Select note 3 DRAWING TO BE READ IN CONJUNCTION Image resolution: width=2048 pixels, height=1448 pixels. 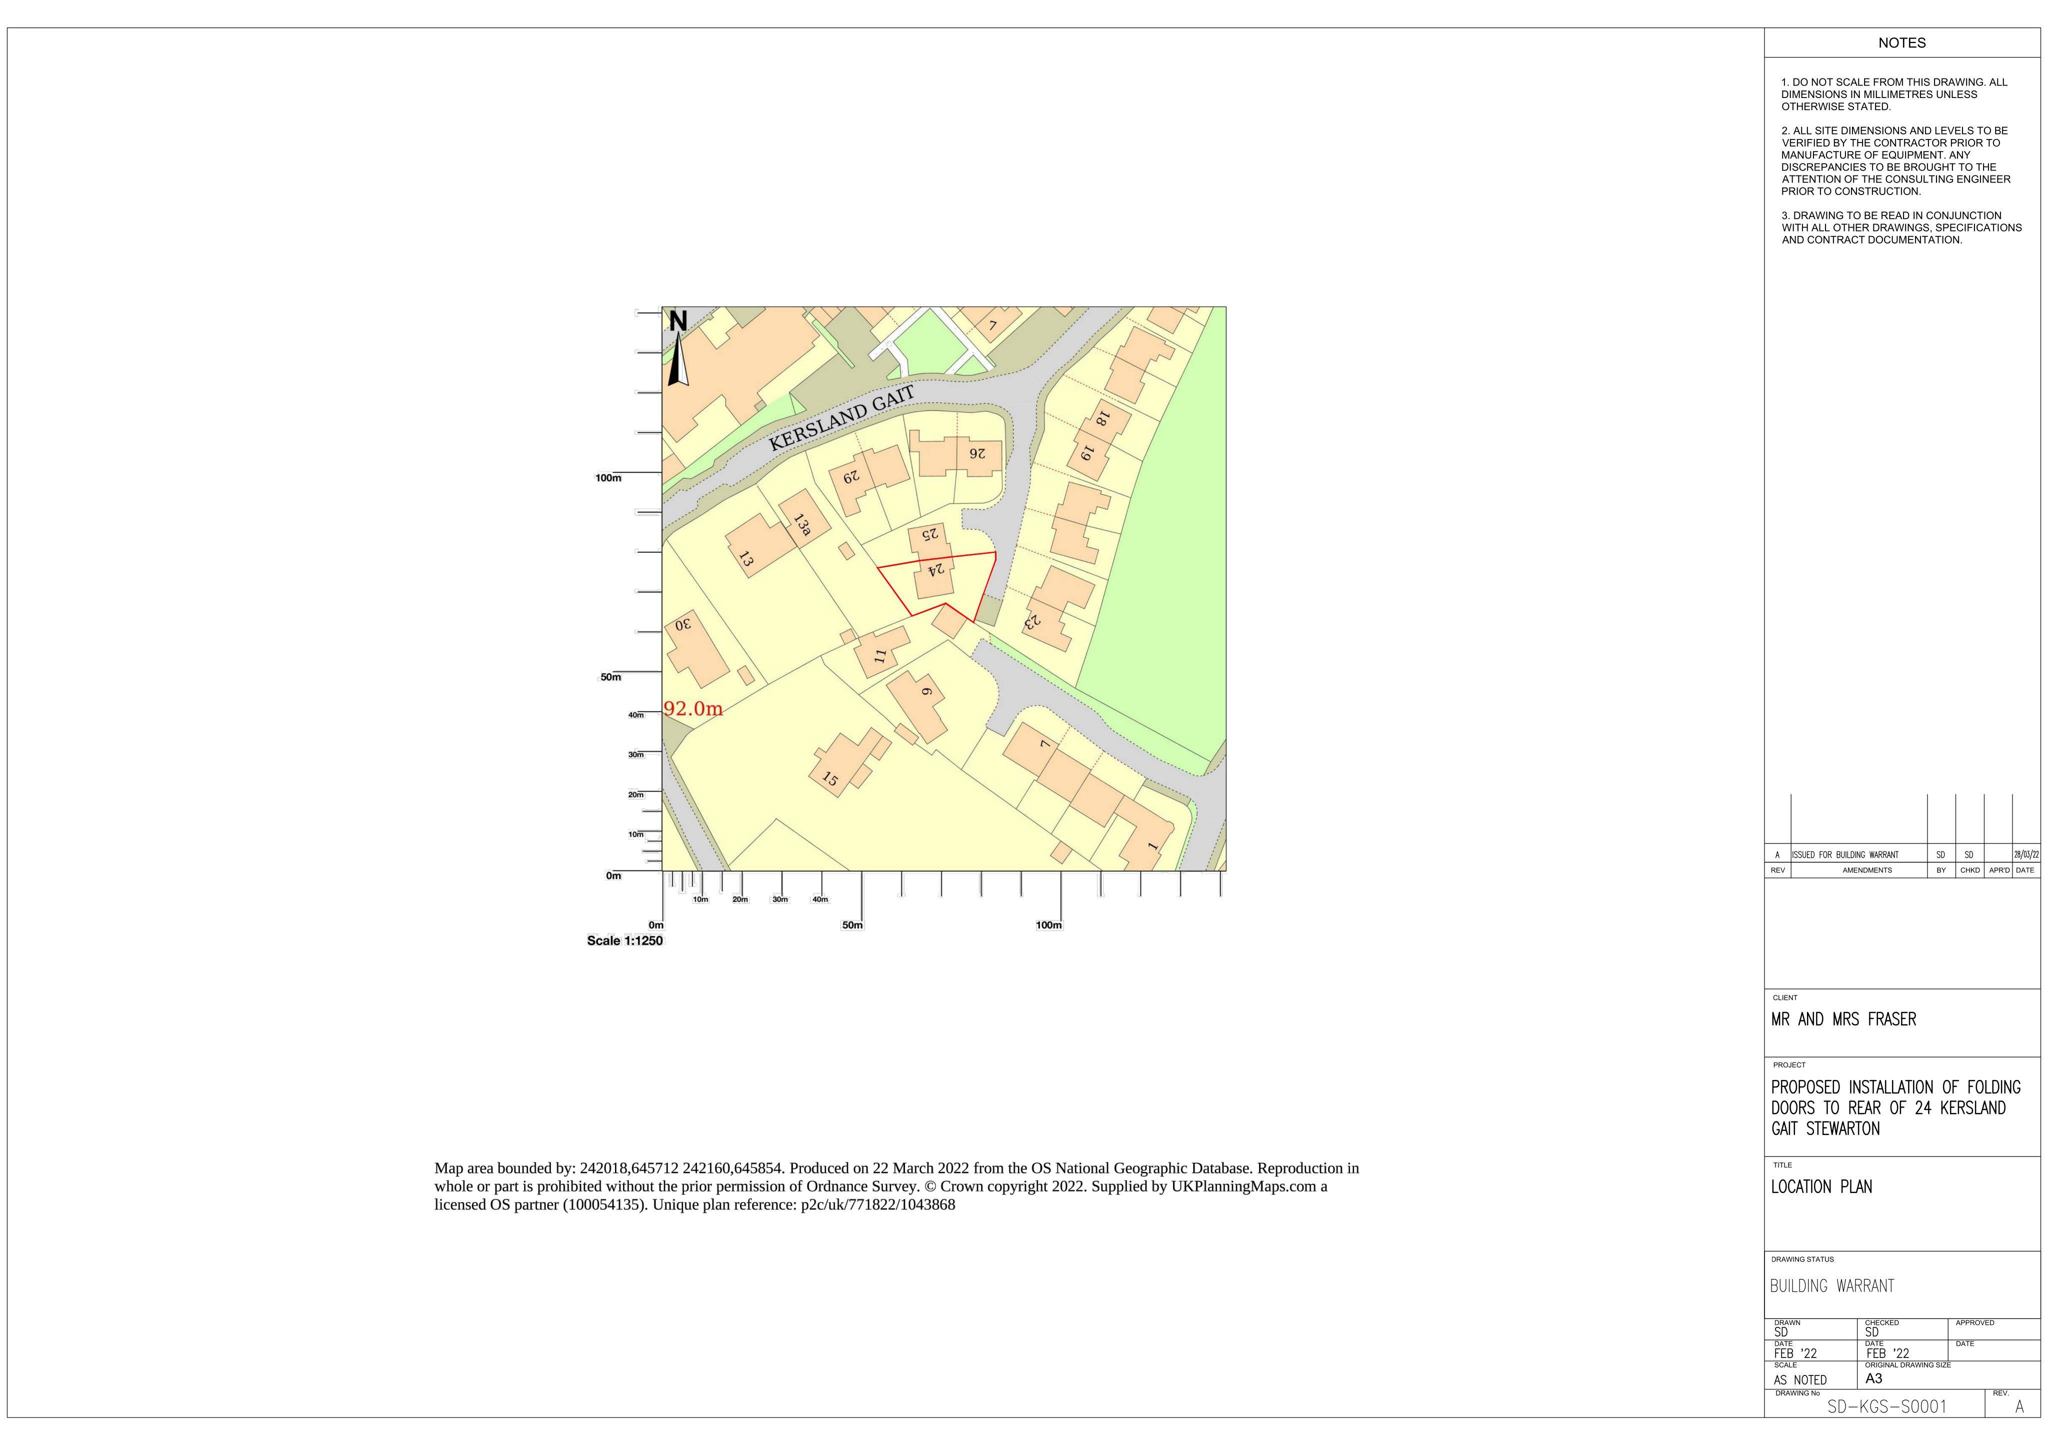click(1901, 227)
